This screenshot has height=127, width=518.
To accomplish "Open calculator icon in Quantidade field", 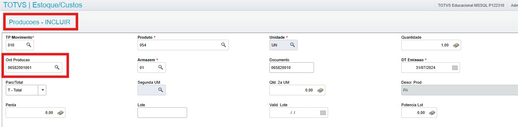I will coord(456,45).
